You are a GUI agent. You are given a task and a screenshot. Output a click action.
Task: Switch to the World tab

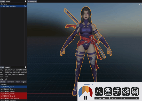[8, 1]
